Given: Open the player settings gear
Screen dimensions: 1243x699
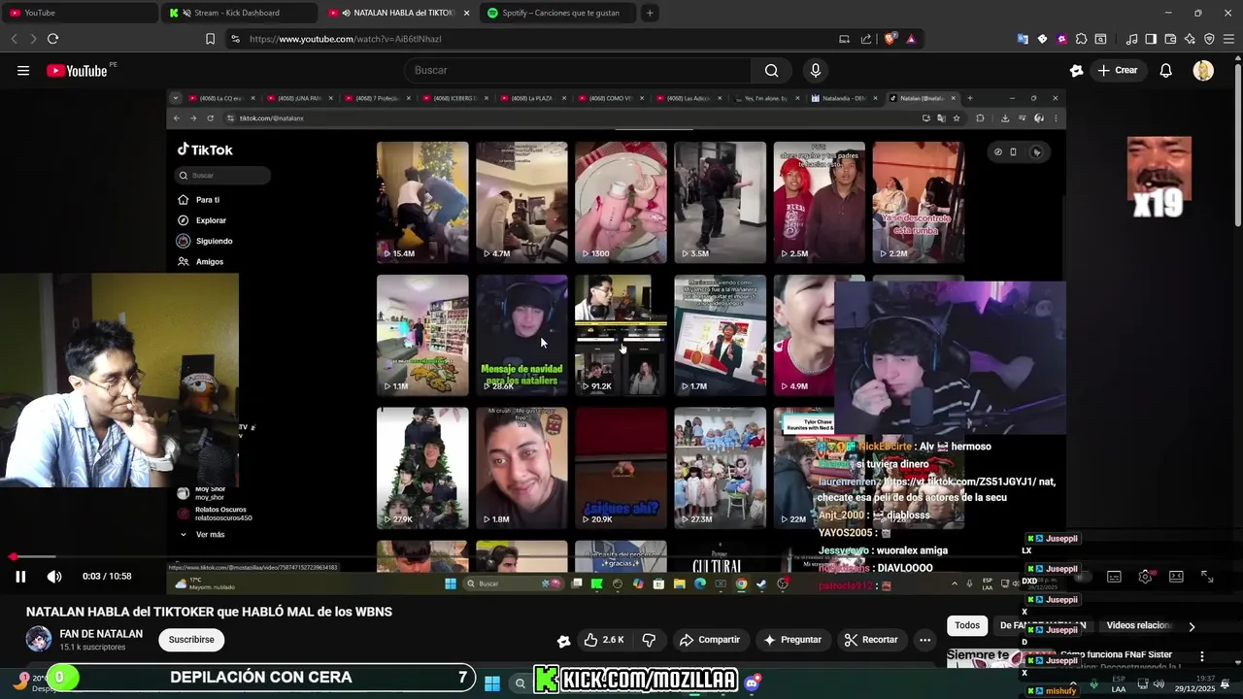Looking at the screenshot, I should click(x=1145, y=577).
